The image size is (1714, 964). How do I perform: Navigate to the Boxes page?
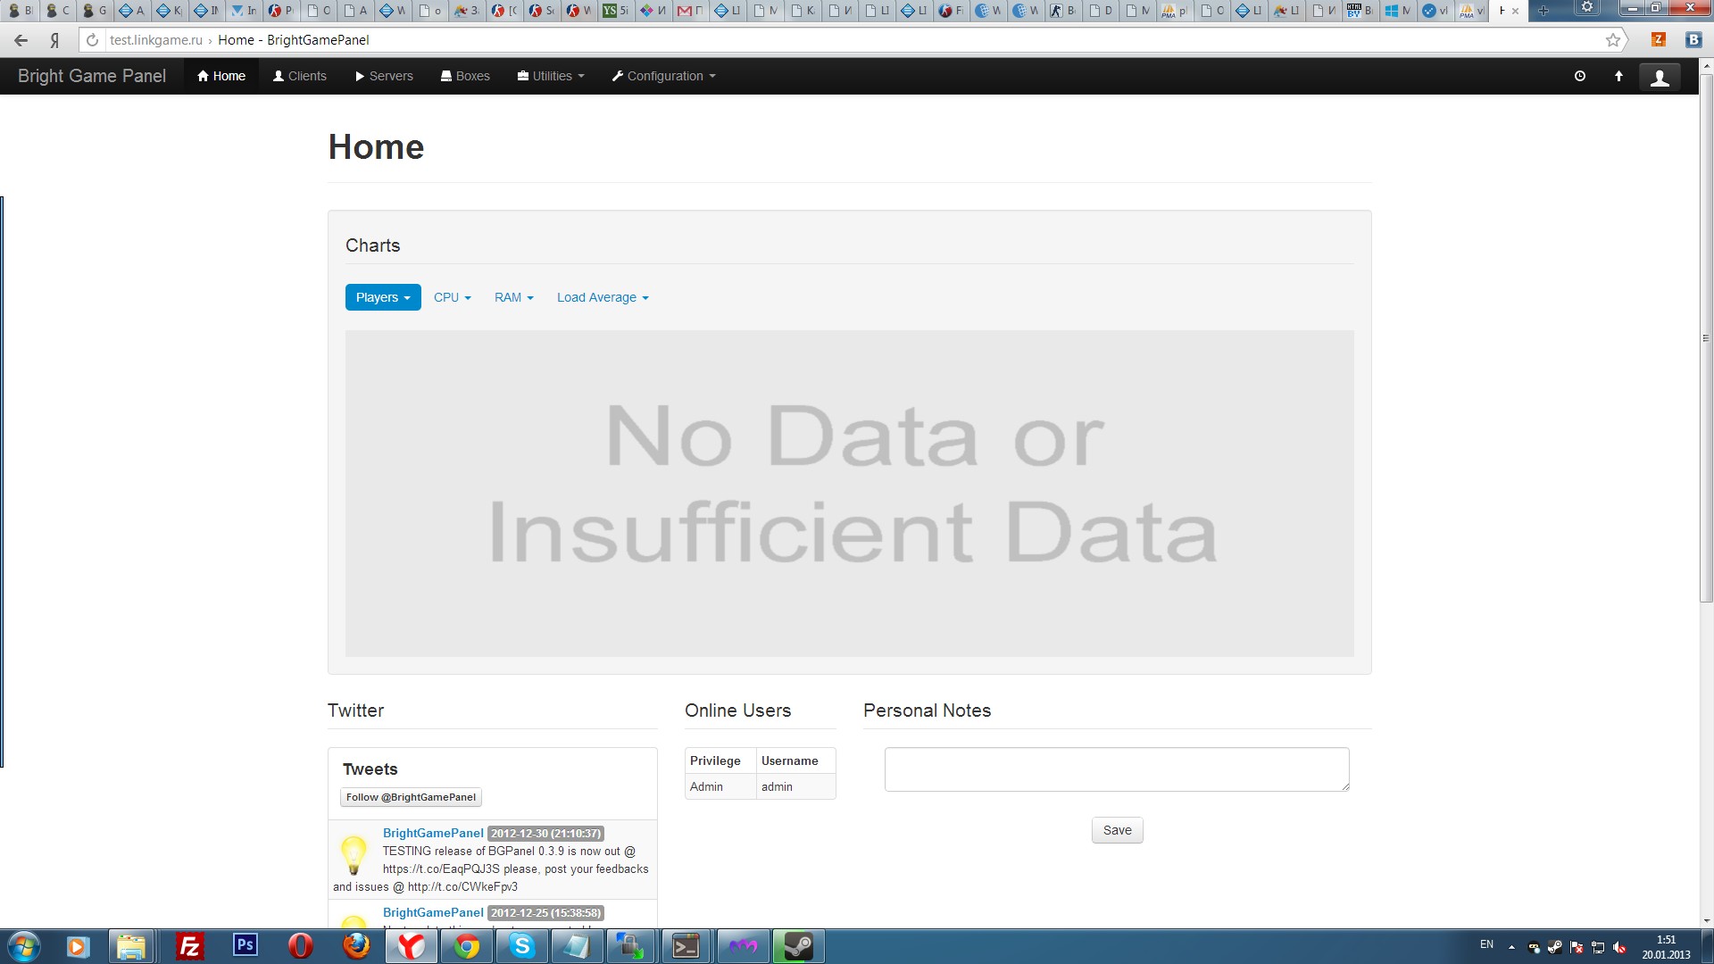pyautogui.click(x=465, y=77)
